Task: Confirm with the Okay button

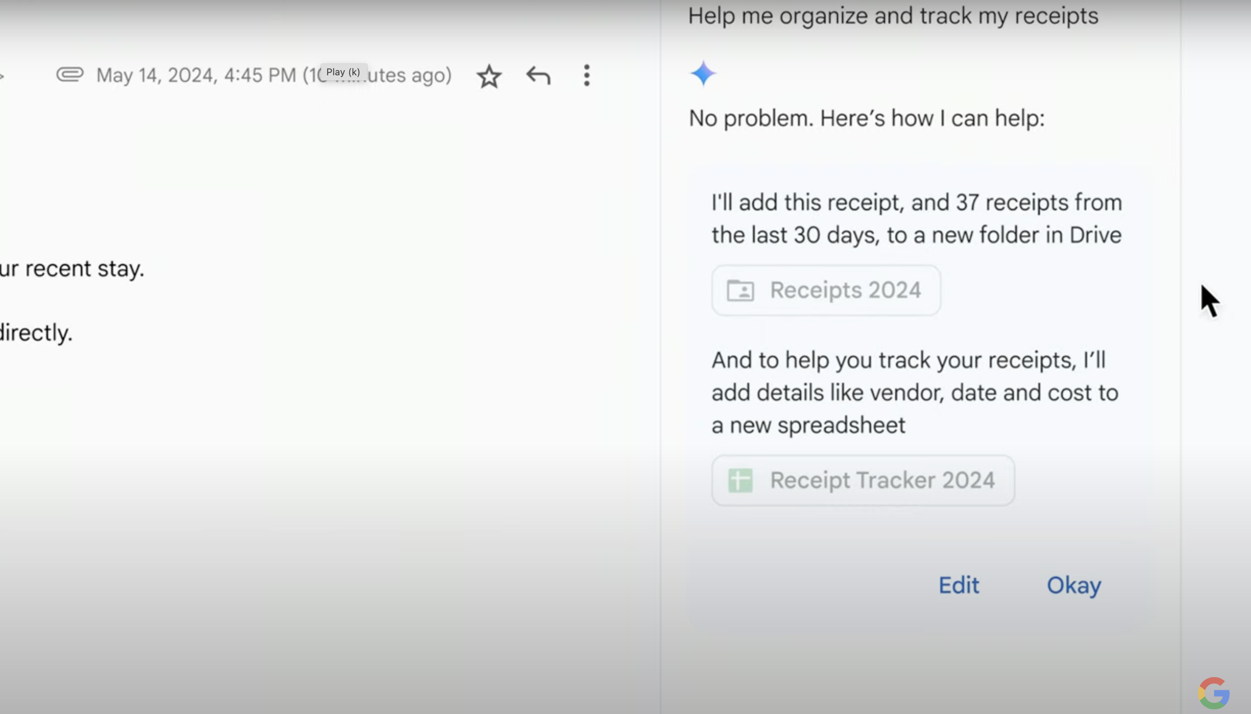Action: click(x=1074, y=585)
